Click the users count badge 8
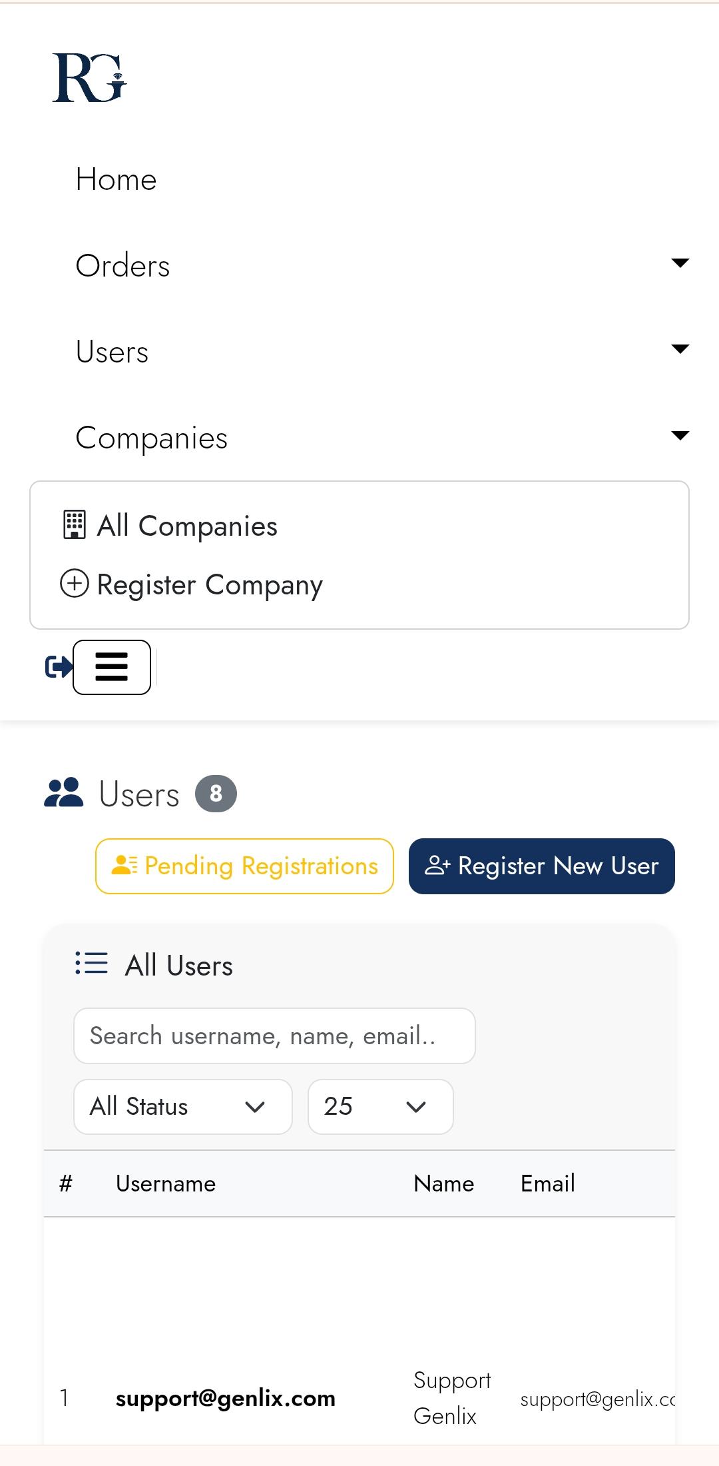719x1466 pixels. point(216,794)
